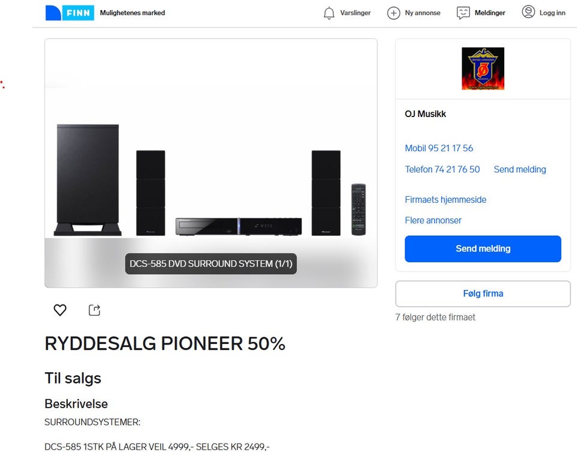The height and width of the screenshot is (458, 577).
Task: Open the Varslinger bell icon
Action: pos(329,13)
